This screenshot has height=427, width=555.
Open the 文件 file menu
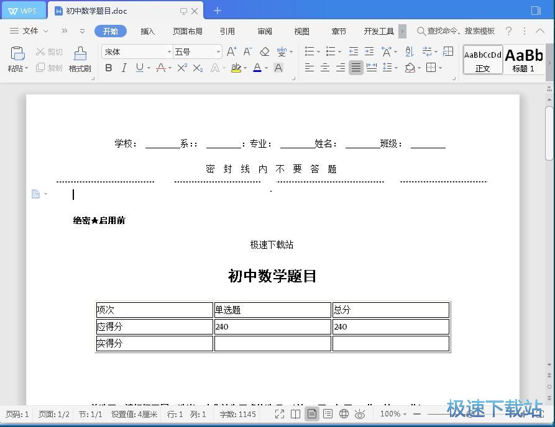(29, 31)
